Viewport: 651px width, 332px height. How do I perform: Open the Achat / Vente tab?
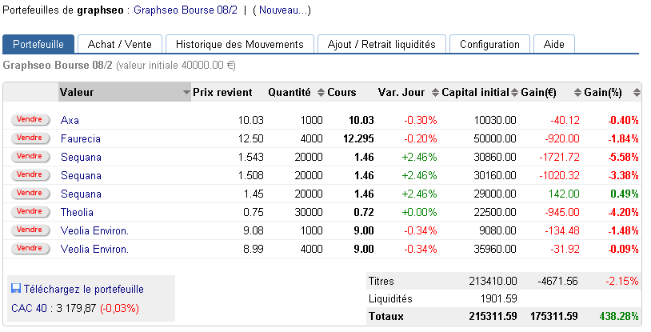(120, 45)
